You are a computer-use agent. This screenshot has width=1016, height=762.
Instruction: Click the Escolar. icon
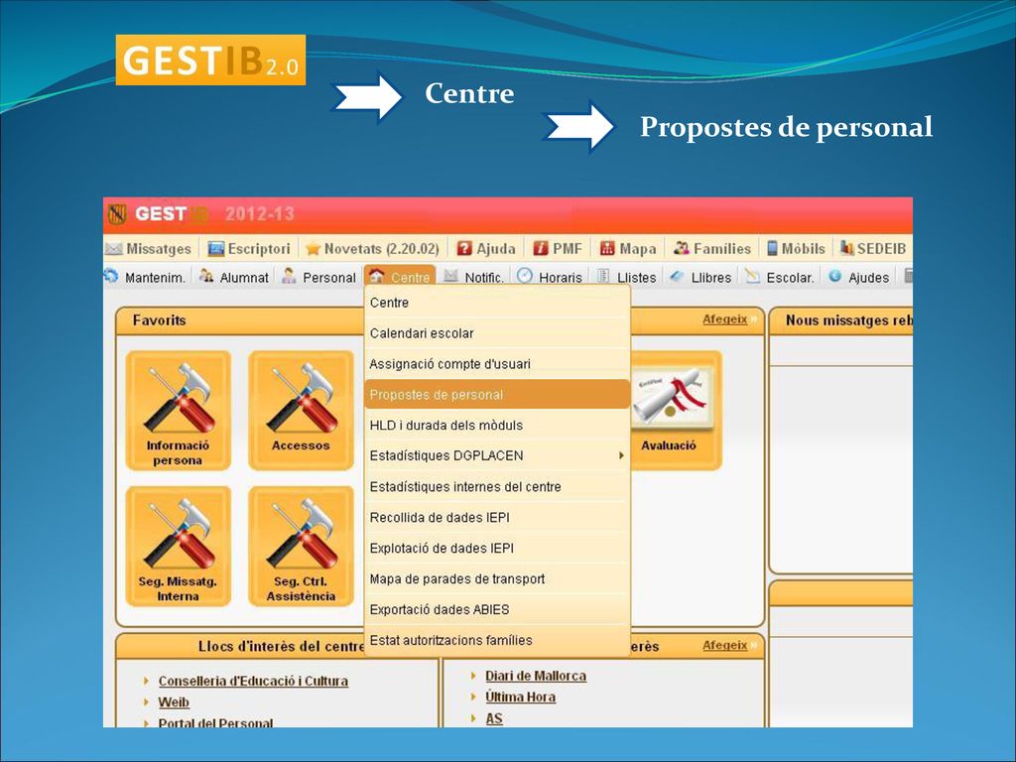pyautogui.click(x=752, y=277)
